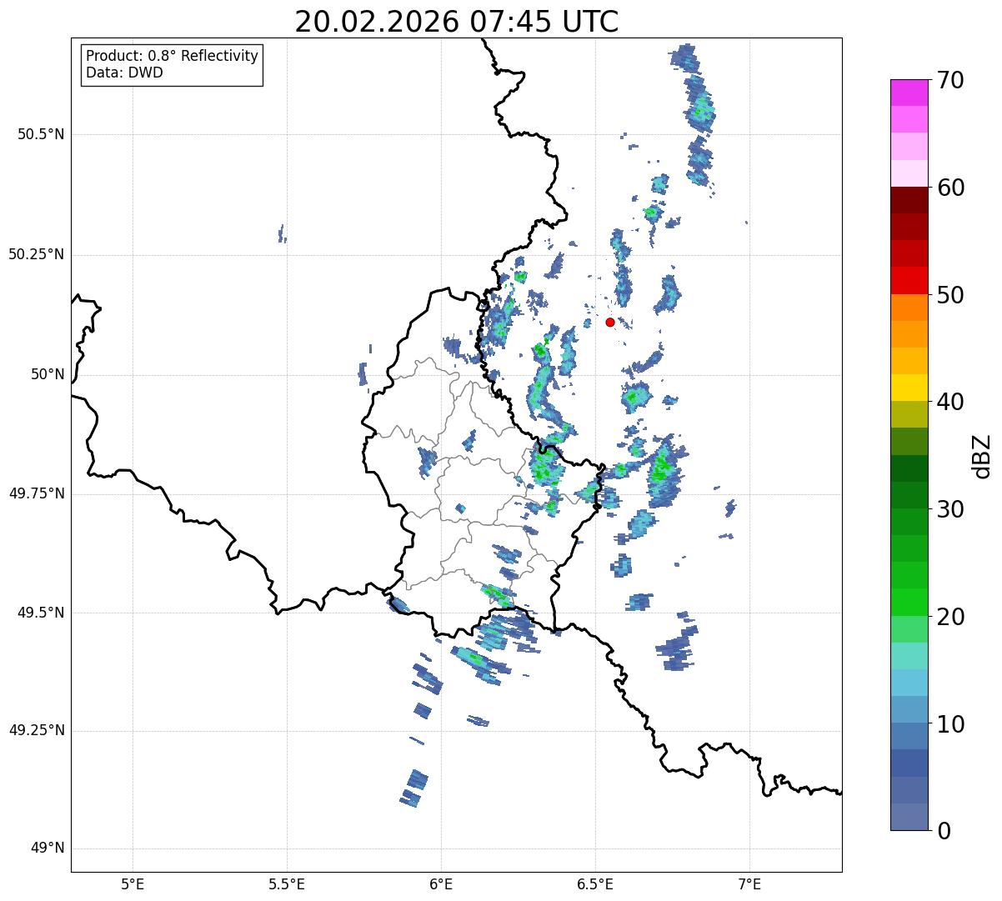This screenshot has height=901, width=1002.
Task: Click the red 50 dBZ colorbar segment
Action: [x=909, y=280]
